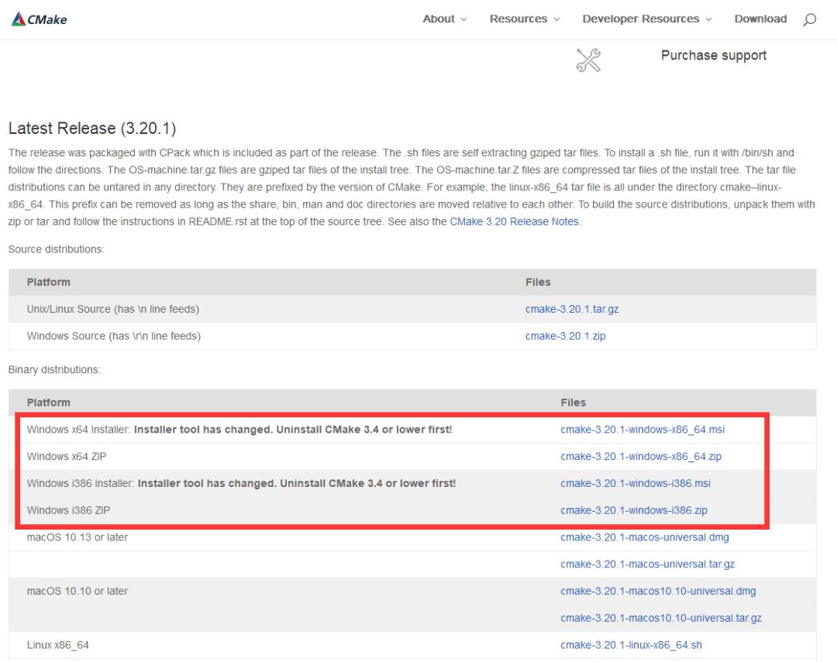Viewport: 837px width, 662px height.
Task: Download cmake-3.20.1-linux-x86_64.sh
Action: pyautogui.click(x=631, y=645)
